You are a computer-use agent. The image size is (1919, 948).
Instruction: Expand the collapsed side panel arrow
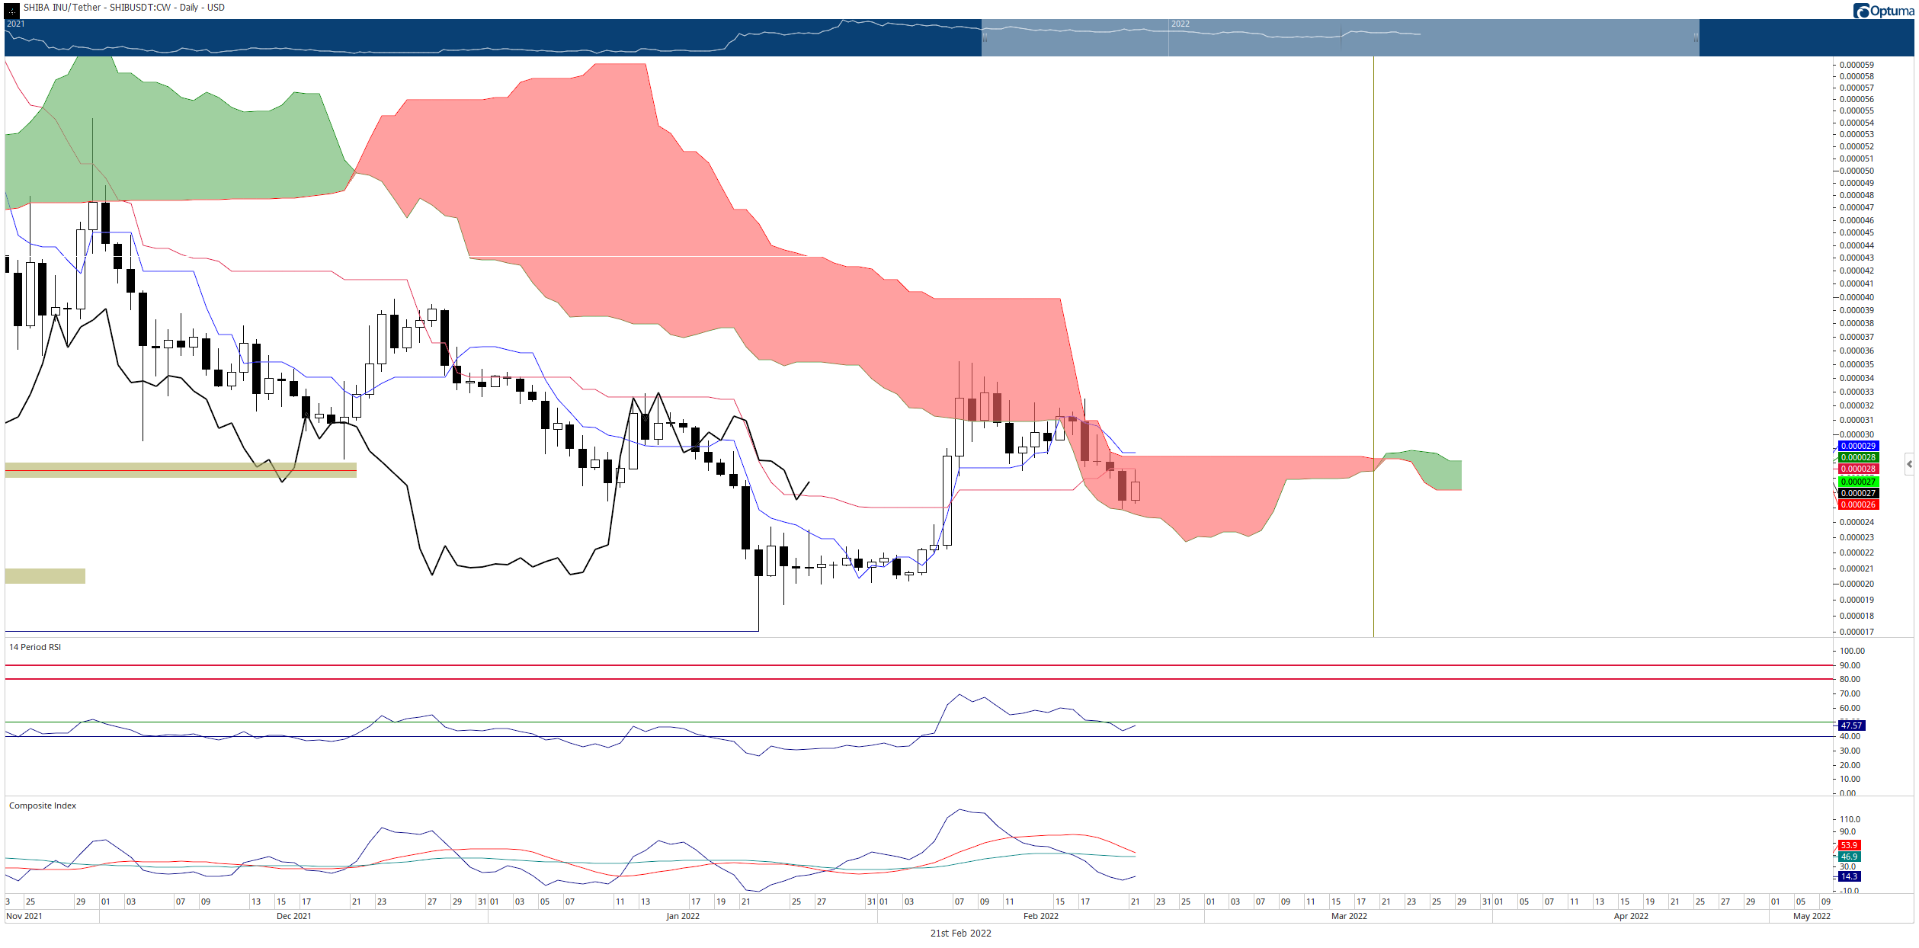(x=1909, y=464)
